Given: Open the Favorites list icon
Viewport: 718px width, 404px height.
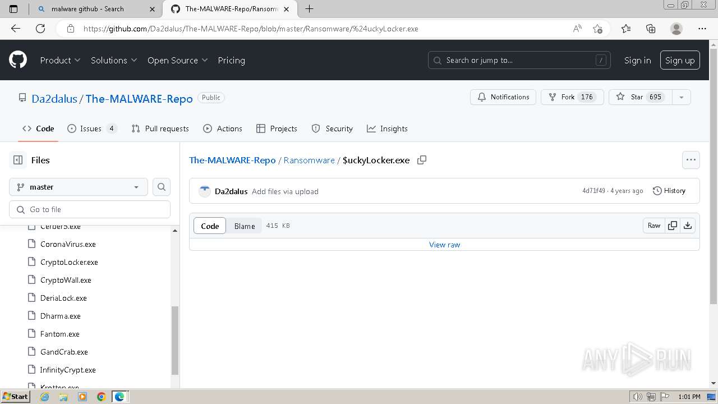Looking at the screenshot, I should click(x=626, y=29).
